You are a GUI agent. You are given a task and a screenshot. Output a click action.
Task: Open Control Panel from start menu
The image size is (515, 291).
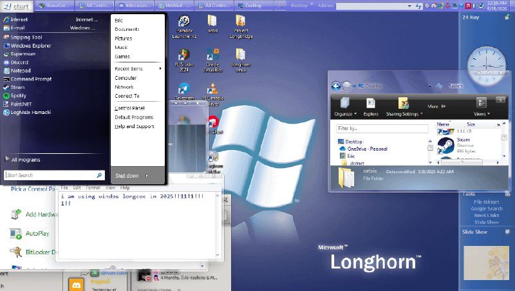point(129,108)
